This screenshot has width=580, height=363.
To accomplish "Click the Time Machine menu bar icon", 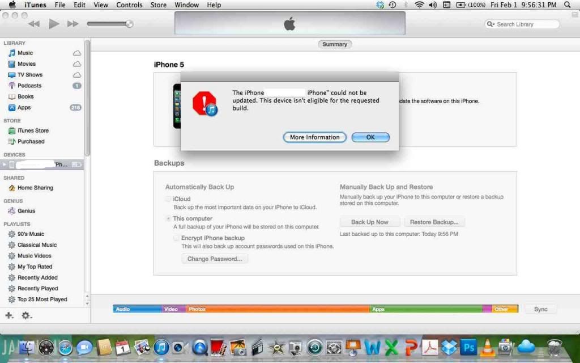I will [393, 5].
